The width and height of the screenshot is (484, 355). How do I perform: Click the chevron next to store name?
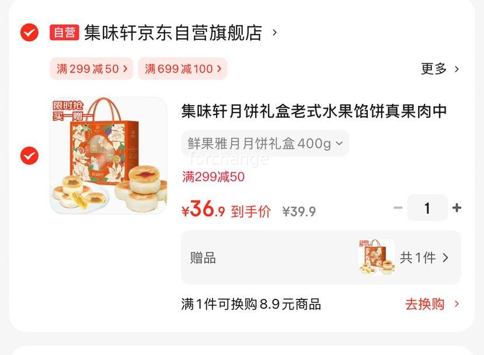[x=274, y=33]
